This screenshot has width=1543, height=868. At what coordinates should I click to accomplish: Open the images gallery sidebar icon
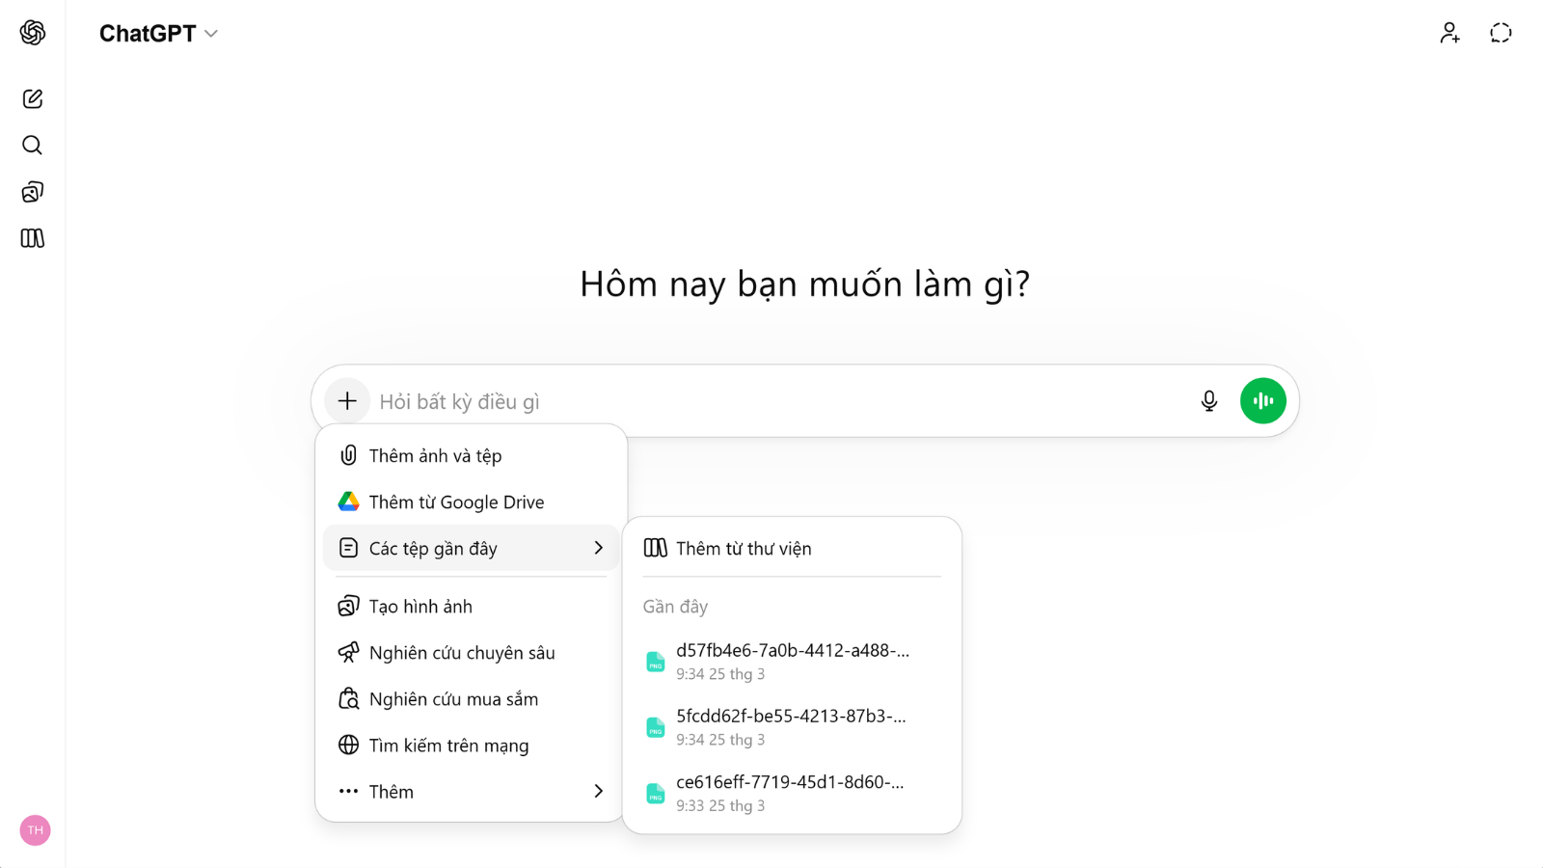(x=33, y=192)
